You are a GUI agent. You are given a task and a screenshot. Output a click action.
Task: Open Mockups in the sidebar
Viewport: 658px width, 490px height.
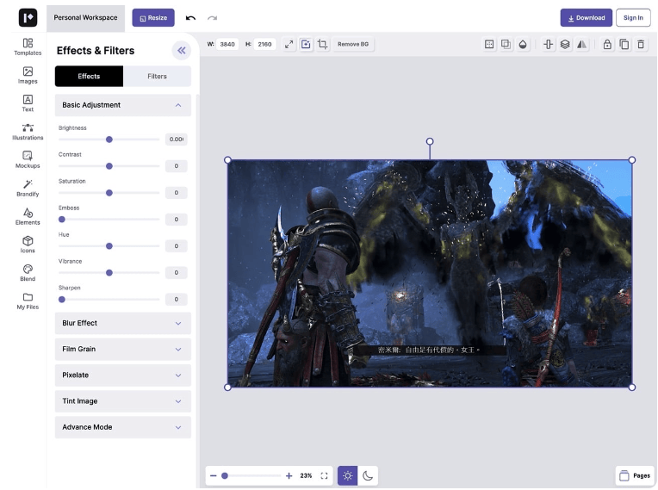click(x=28, y=159)
